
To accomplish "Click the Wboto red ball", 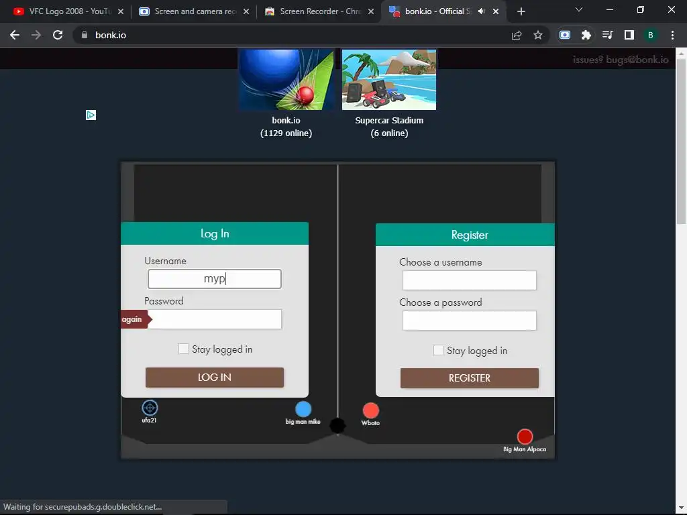I will click(x=370, y=411).
